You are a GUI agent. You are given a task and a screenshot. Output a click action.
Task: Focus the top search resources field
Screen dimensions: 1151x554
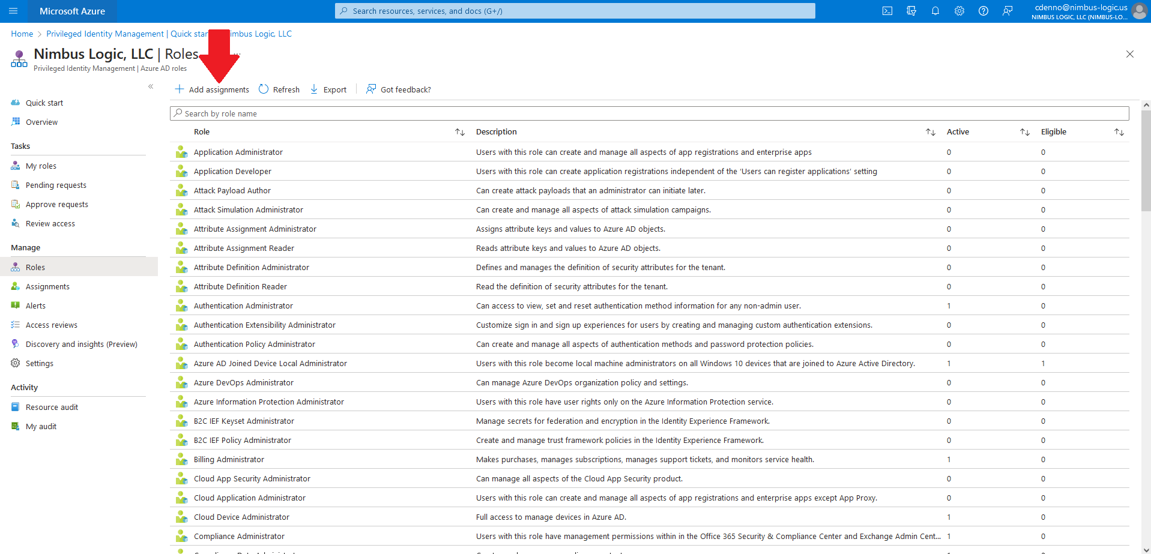(x=575, y=11)
